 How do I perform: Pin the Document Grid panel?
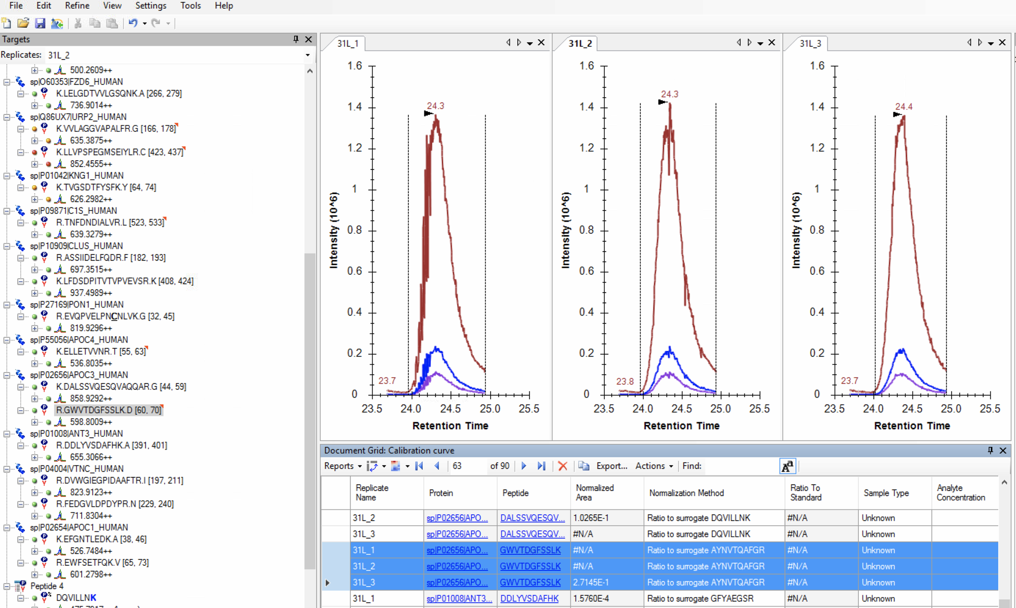pos(990,450)
